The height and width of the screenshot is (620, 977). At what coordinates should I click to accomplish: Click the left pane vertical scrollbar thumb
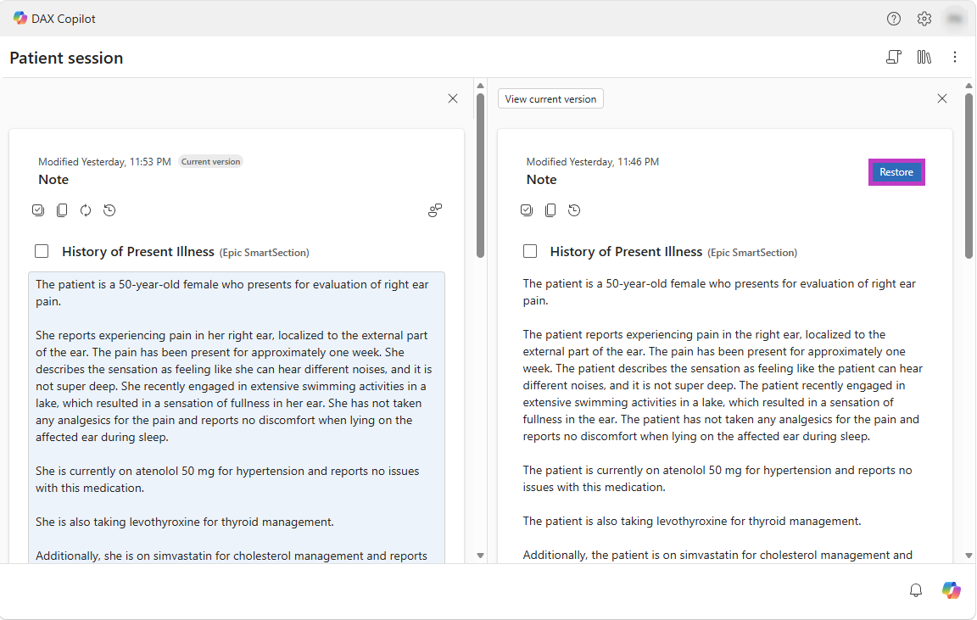point(480,176)
